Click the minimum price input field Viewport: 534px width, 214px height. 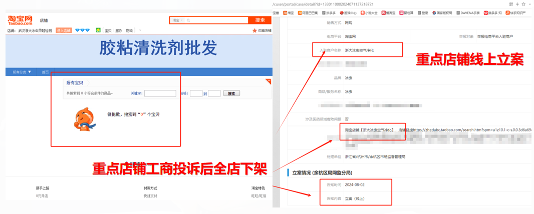[x=196, y=93]
